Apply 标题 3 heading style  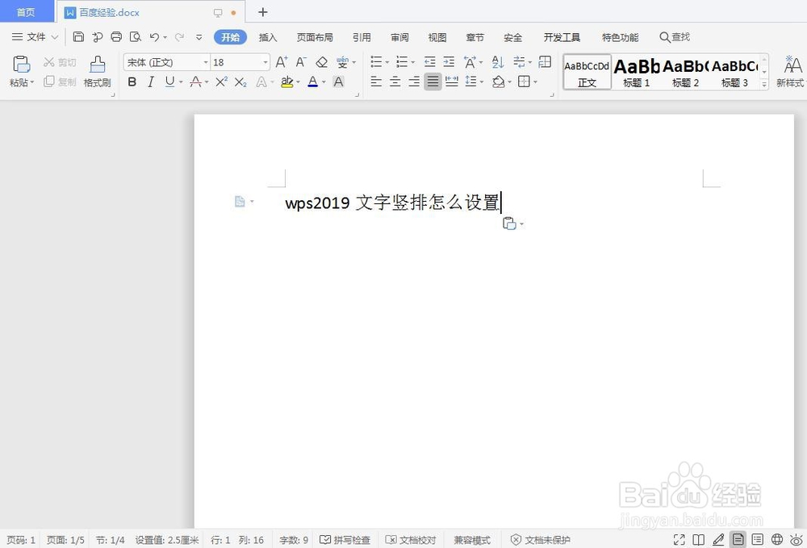(734, 72)
